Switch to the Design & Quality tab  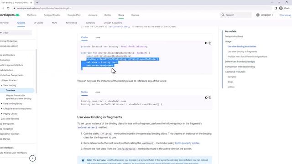tap(113, 23)
